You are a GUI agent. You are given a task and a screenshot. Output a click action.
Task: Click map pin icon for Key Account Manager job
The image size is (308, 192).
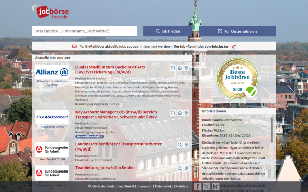[186, 113]
